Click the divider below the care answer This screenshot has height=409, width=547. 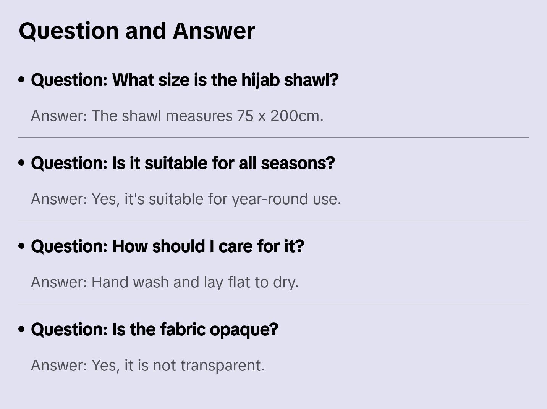point(273,304)
